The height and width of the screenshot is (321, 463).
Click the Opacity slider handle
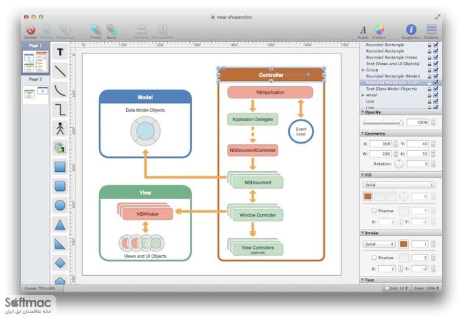click(x=401, y=122)
